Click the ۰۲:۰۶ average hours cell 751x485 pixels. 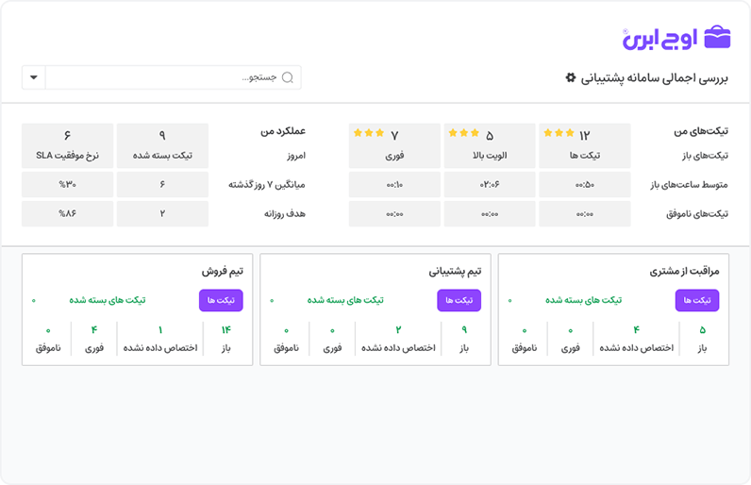(x=490, y=185)
